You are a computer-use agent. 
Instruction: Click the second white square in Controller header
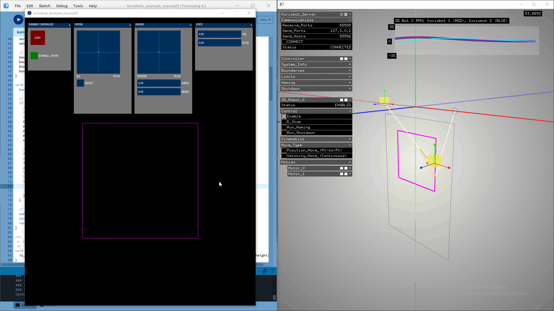point(346,59)
